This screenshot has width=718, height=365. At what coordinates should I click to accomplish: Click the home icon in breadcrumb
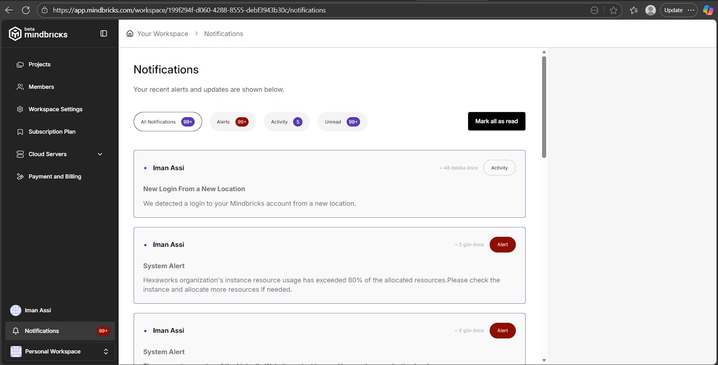point(130,33)
